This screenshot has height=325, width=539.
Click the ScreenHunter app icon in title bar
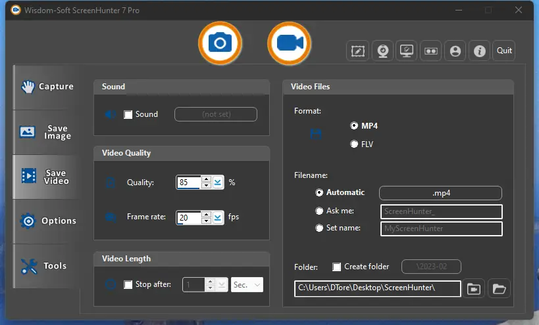coord(16,10)
